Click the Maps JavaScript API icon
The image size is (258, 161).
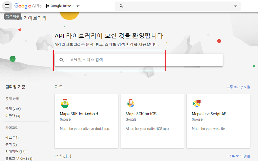point(197,103)
